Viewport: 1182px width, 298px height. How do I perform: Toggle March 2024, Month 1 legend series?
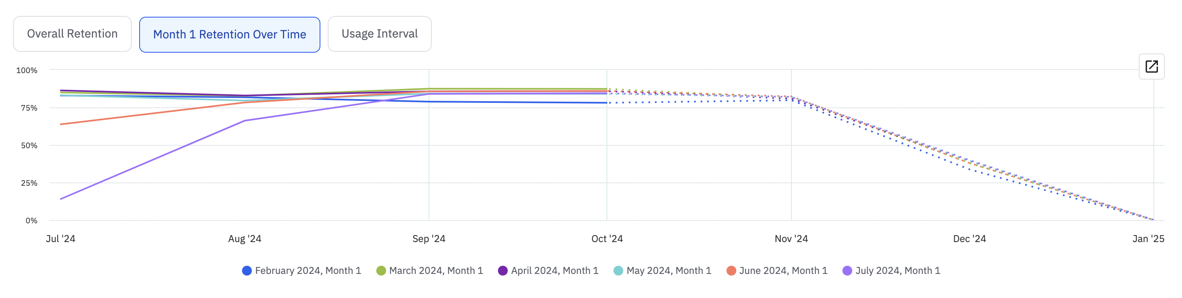tap(429, 271)
